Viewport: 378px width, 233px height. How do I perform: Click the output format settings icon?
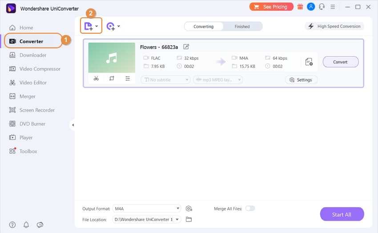tap(189, 209)
